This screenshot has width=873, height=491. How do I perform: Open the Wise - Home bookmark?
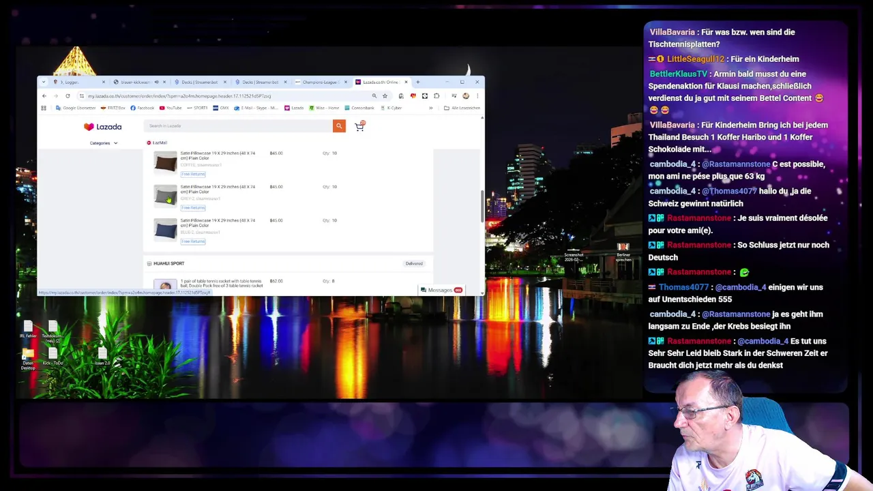tap(325, 108)
